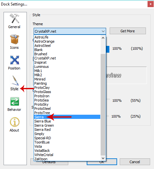Collapse the Theme combo box arrow
The image size is (154, 169).
point(103,31)
